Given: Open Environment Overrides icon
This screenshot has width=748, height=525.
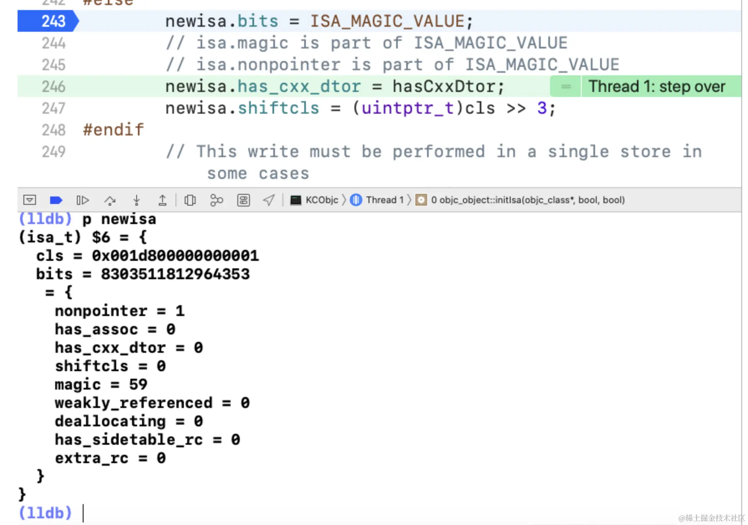Looking at the screenshot, I should [x=243, y=201].
